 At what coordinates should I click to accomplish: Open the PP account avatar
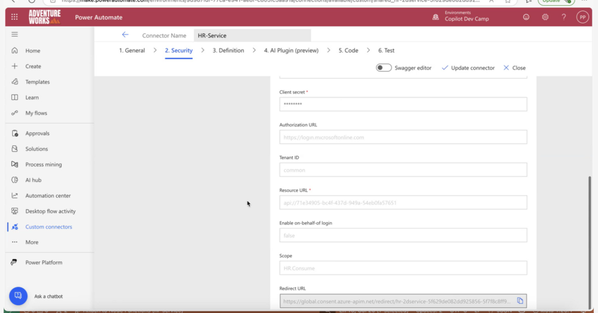[x=582, y=17]
